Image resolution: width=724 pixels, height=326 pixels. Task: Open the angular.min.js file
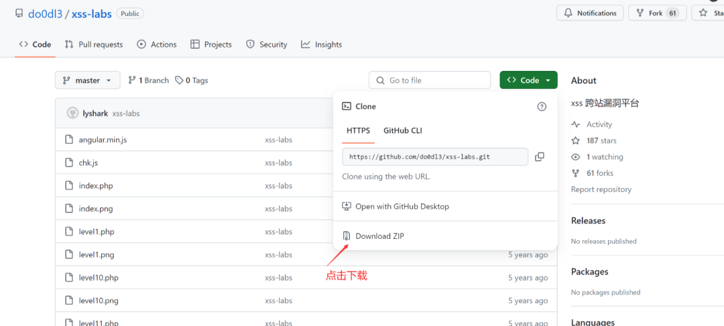103,140
